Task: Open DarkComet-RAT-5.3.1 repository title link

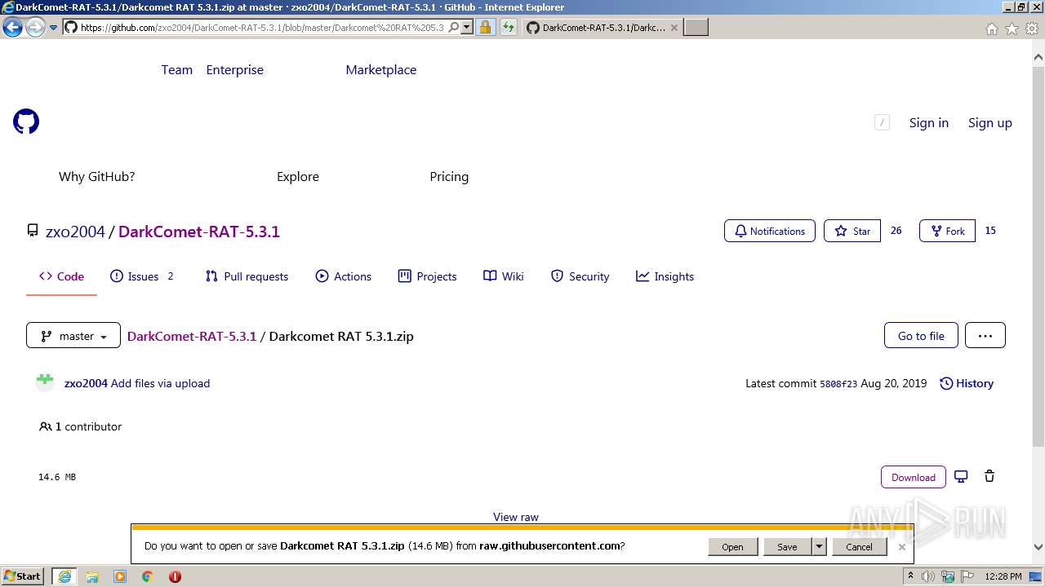Action: 199,232
